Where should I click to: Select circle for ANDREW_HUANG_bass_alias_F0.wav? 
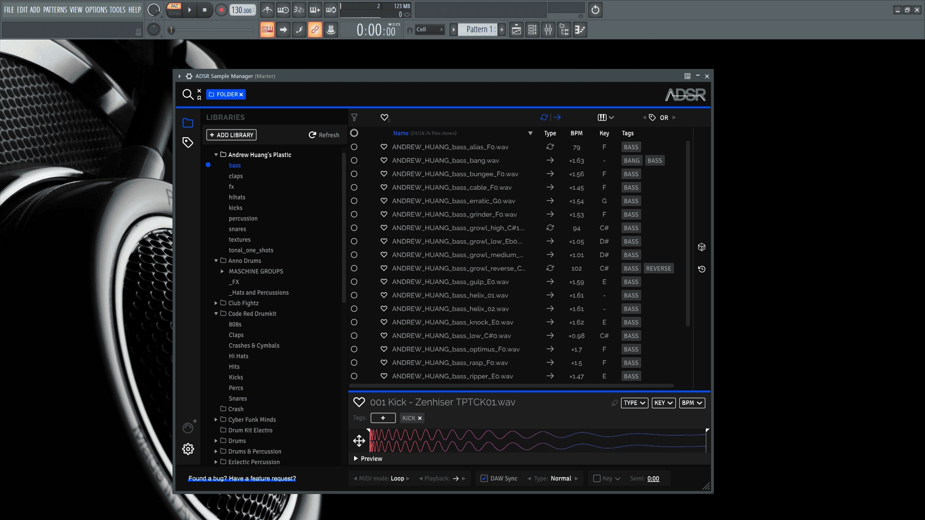[354, 147]
